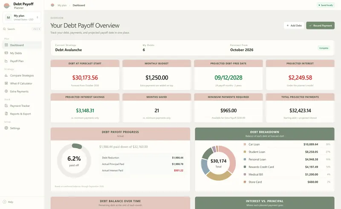The height and width of the screenshot is (209, 341).
Task: Click the $1,998.78 actual principal paid
Action: point(177,164)
